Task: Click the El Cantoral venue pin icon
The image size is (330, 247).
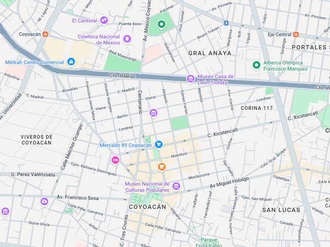Action: 104,21
